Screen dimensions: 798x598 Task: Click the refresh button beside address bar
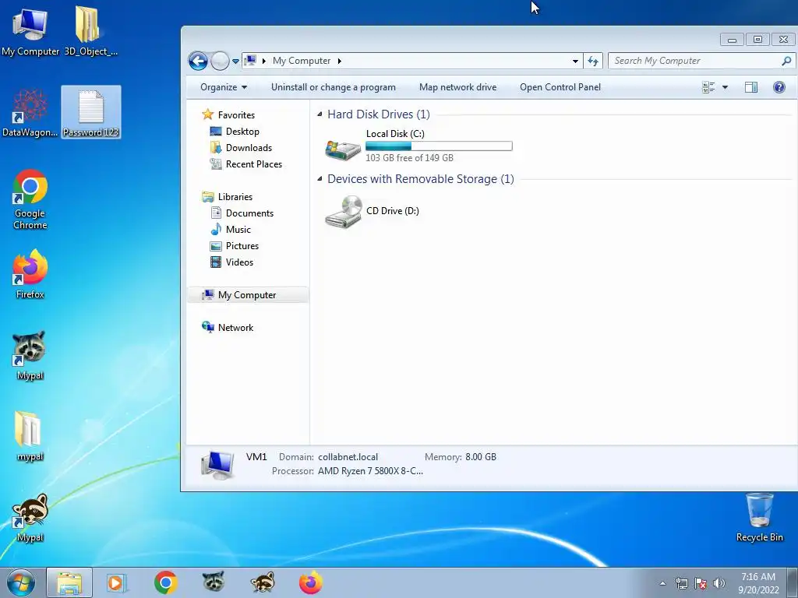pos(593,61)
